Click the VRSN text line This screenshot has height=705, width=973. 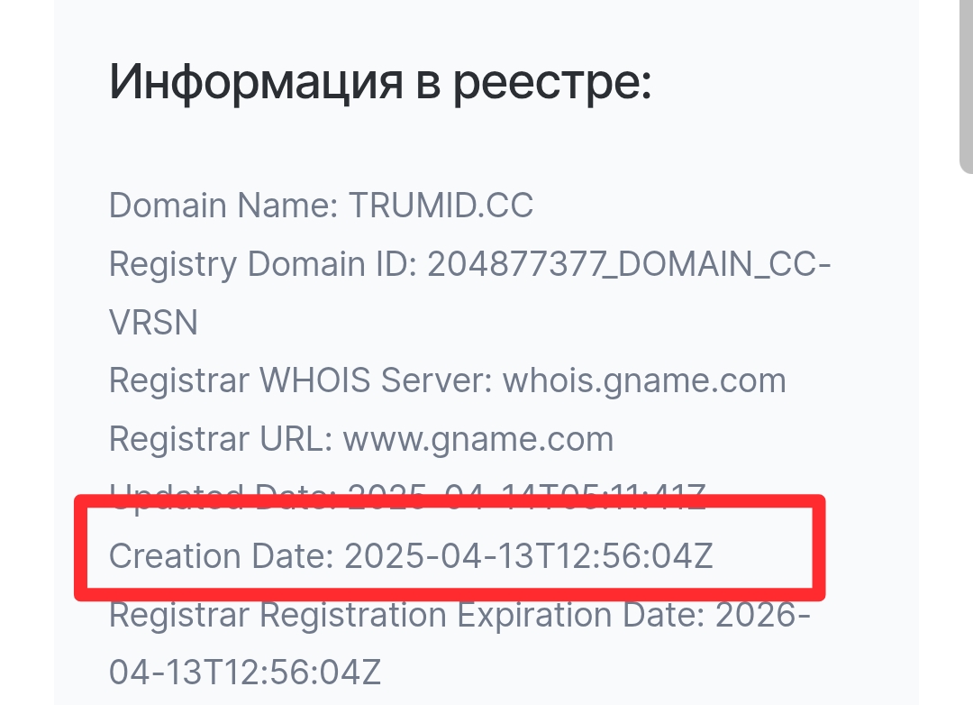pyautogui.click(x=153, y=323)
